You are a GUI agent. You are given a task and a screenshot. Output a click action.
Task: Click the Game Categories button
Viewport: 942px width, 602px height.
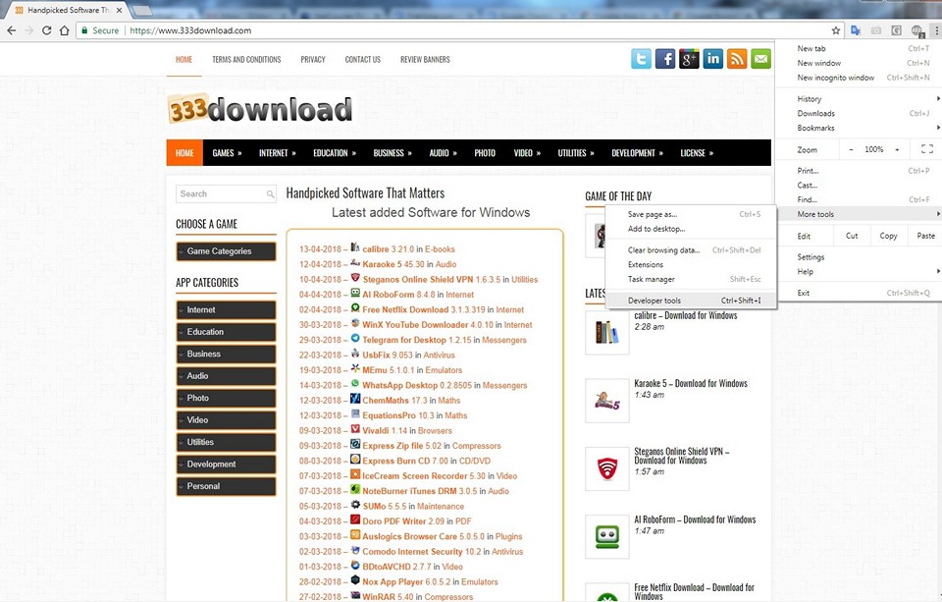point(226,251)
